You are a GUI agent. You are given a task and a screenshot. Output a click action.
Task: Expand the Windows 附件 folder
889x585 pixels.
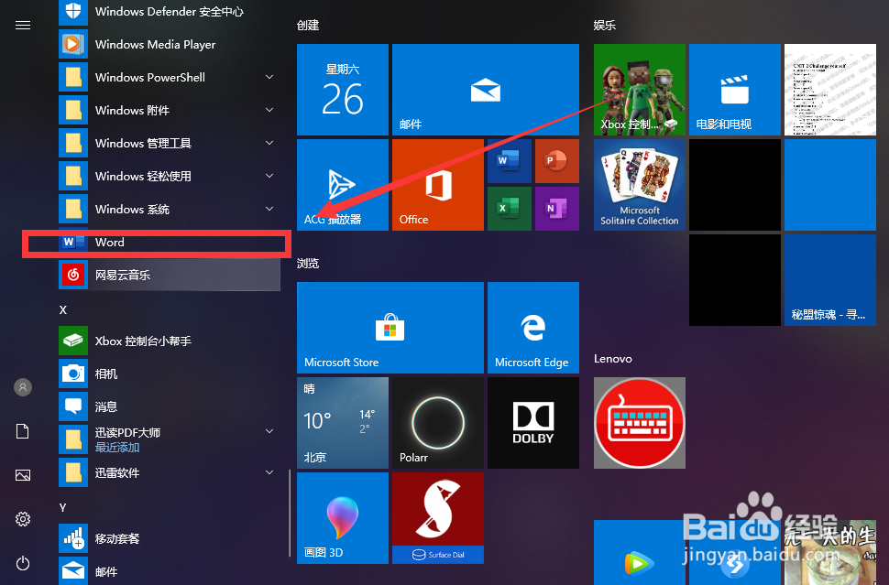click(x=169, y=110)
